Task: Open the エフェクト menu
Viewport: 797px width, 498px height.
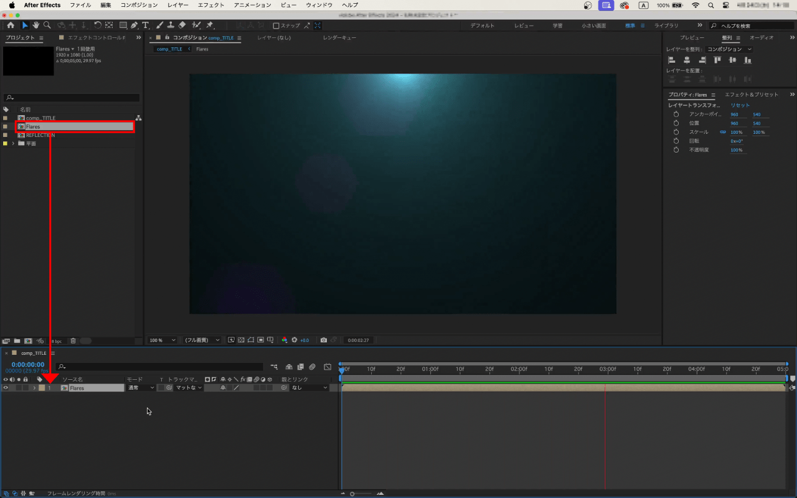Action: click(210, 5)
